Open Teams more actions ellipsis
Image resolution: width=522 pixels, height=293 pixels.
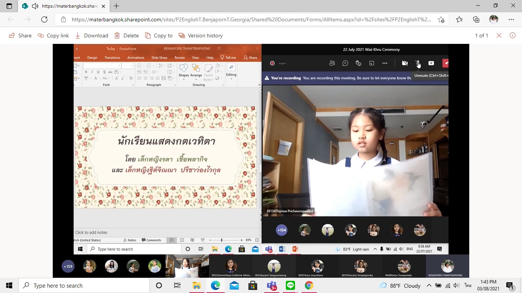click(x=385, y=63)
